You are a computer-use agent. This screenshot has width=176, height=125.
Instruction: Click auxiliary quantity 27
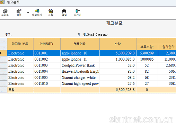147,83
